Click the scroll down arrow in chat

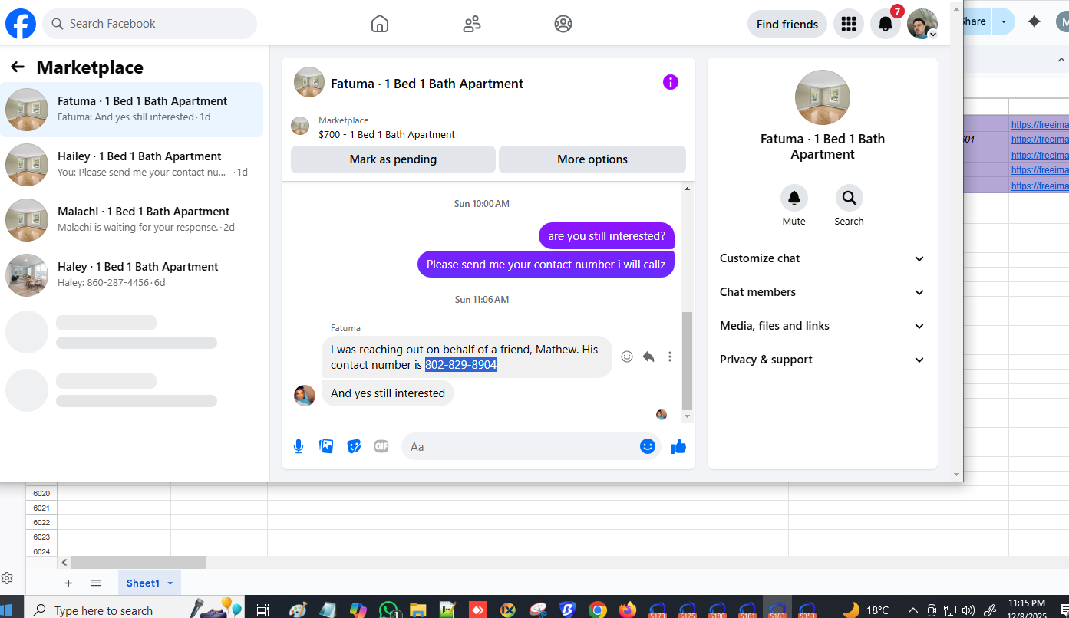pyautogui.click(x=687, y=417)
